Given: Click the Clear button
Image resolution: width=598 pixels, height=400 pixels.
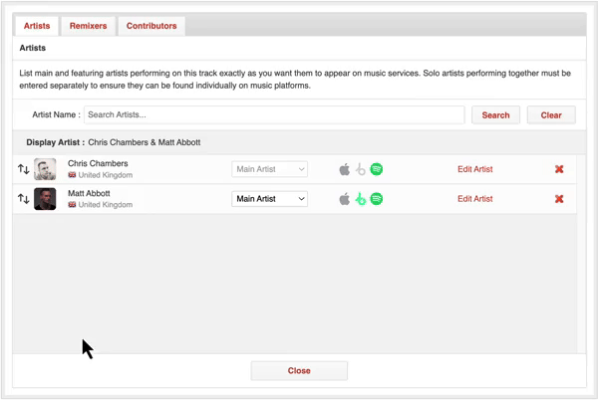Looking at the screenshot, I should (551, 115).
